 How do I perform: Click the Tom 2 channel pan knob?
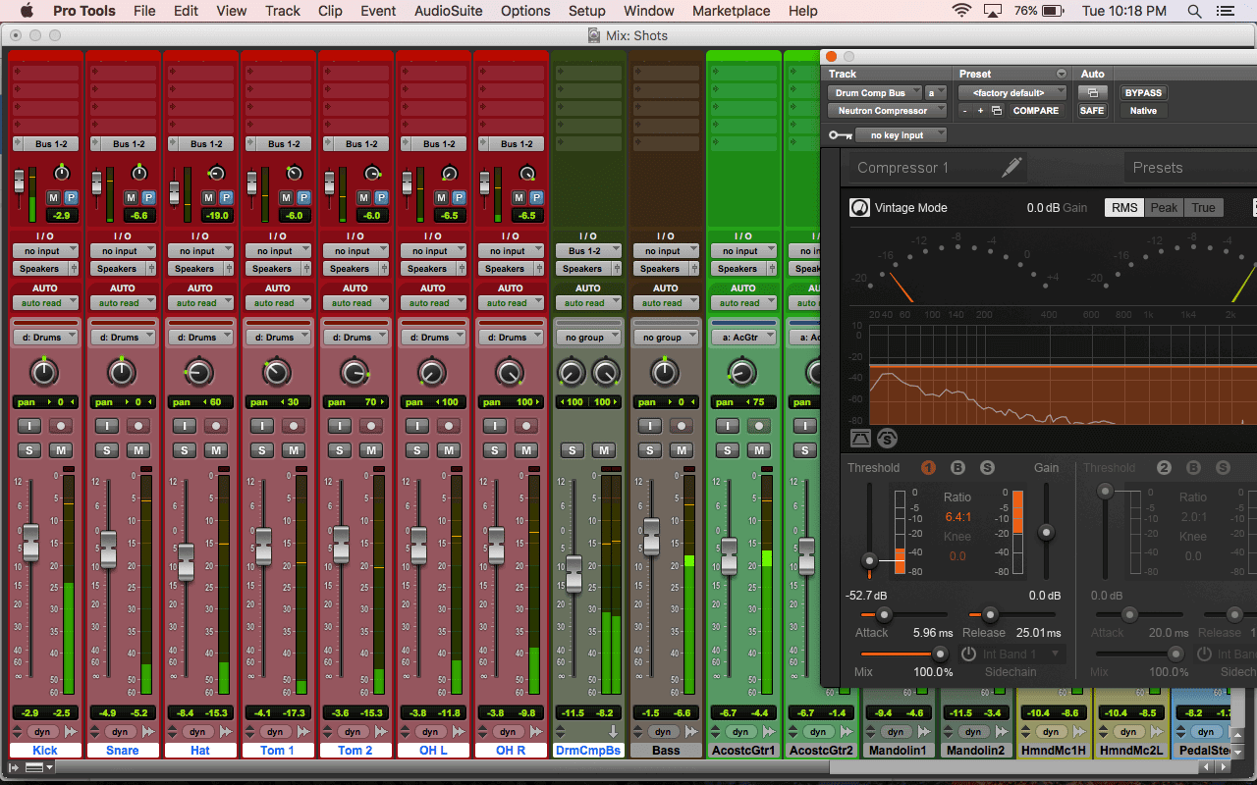coord(355,372)
